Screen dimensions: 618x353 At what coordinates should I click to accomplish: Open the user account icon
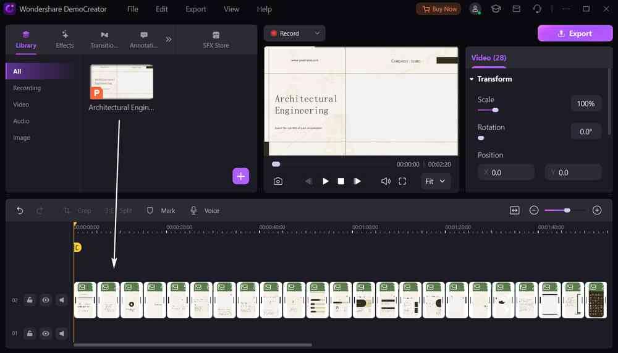coord(475,9)
